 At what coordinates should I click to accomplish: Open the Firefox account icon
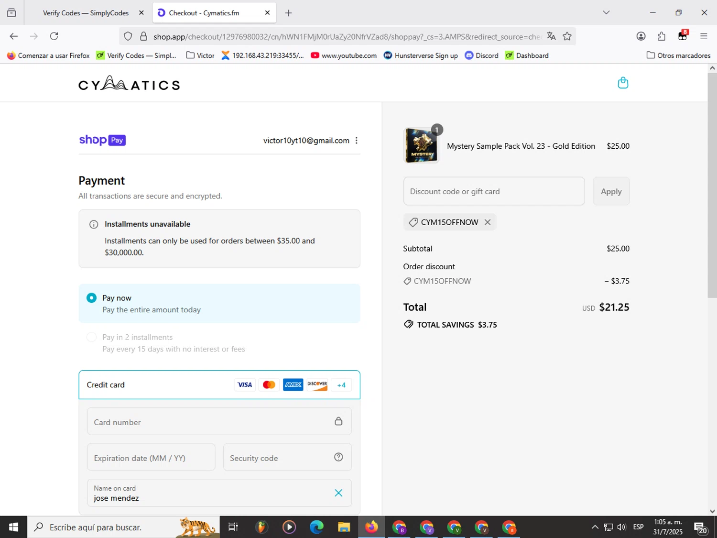pos(641,36)
